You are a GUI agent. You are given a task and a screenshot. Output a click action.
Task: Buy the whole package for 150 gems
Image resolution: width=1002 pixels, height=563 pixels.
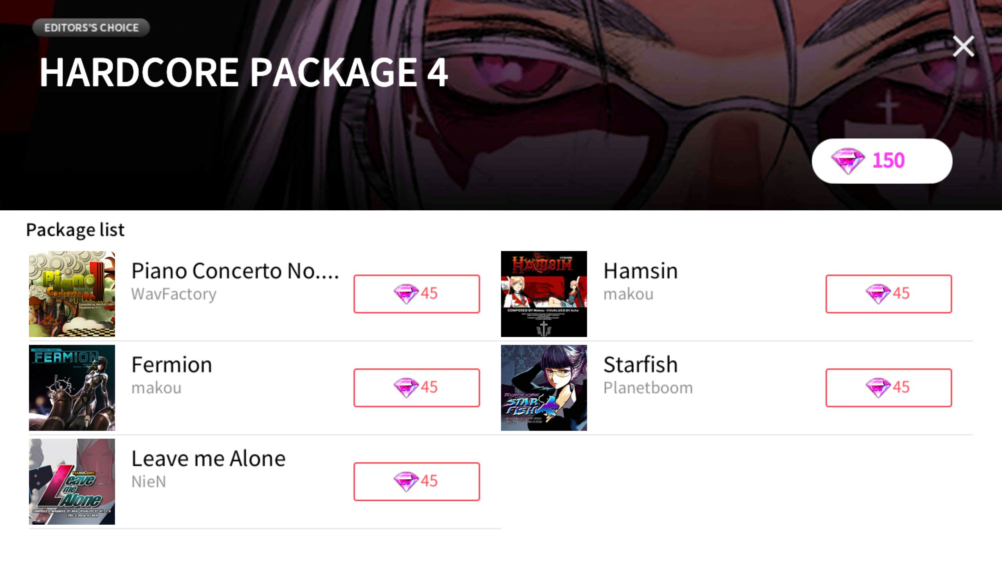pos(882,161)
